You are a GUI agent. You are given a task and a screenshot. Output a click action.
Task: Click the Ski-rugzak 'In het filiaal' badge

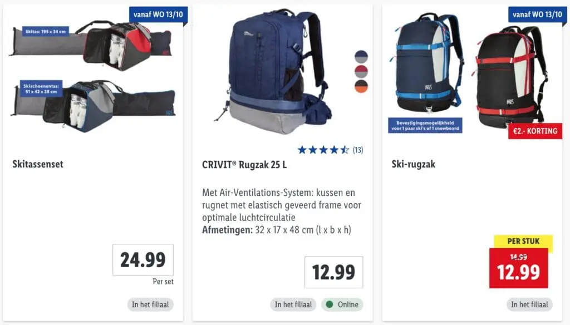529,304
